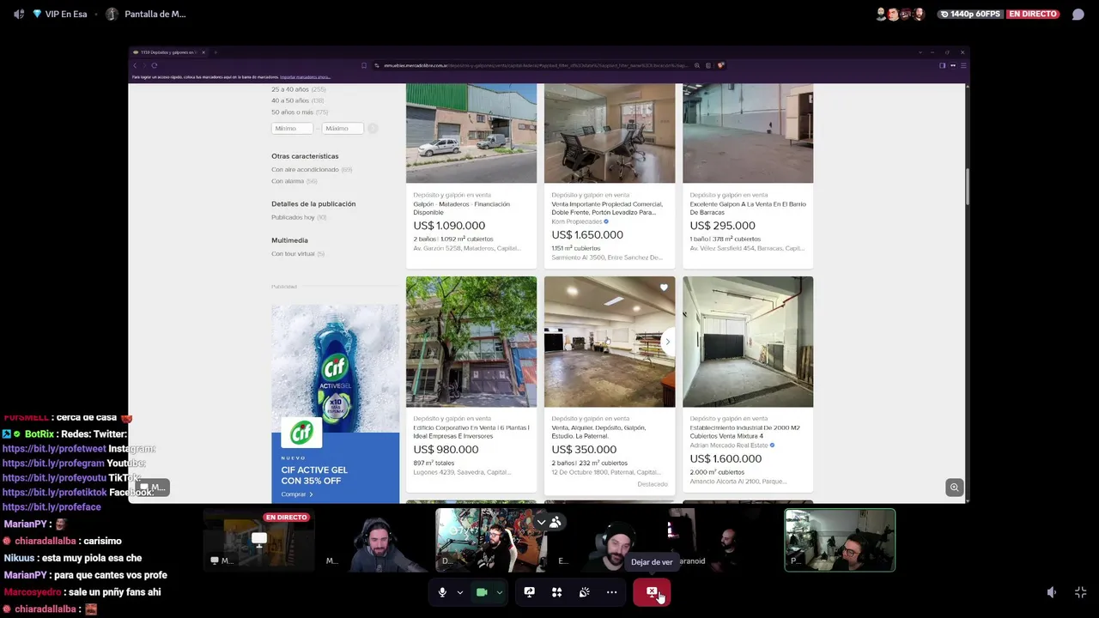This screenshot has height=618, width=1099.
Task: Open the US$ 295.000 Barracas listing photo
Action: pos(748,133)
